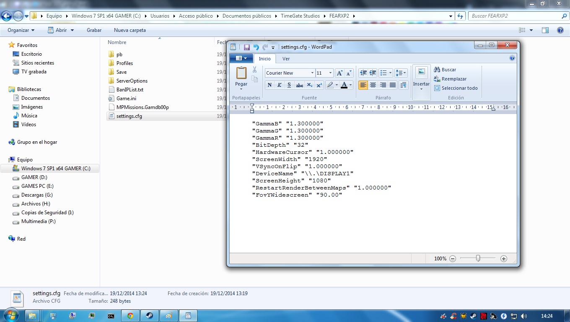Image resolution: width=570 pixels, height=322 pixels.
Task: Insert a picture using the image icon
Action: (x=422, y=72)
